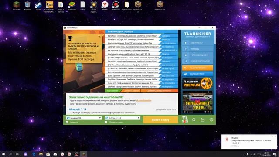
Task: Select the MineBars NoDupe PvP server row
Action: pyautogui.click(x=141, y=39)
